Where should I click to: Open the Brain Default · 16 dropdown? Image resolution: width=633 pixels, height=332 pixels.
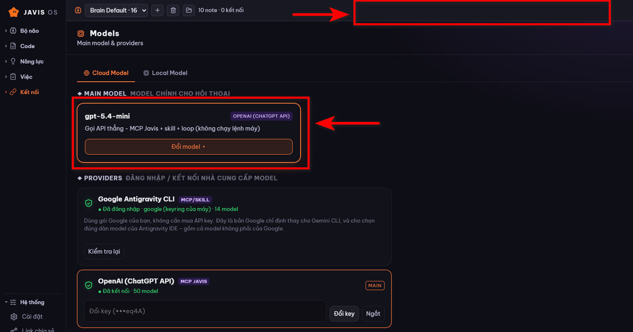[116, 10]
